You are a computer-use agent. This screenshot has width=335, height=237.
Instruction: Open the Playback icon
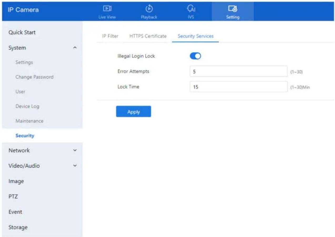coord(149,8)
